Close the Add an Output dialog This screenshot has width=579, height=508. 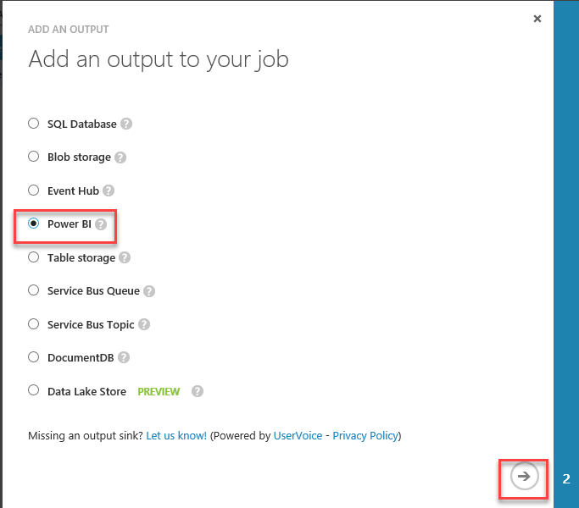click(537, 19)
